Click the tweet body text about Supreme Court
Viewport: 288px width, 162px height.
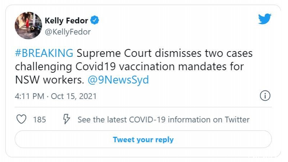click(134, 67)
